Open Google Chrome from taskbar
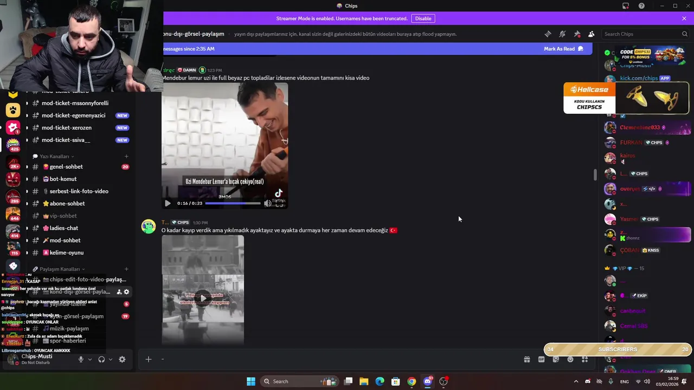Image resolution: width=694 pixels, height=390 pixels. click(412, 381)
